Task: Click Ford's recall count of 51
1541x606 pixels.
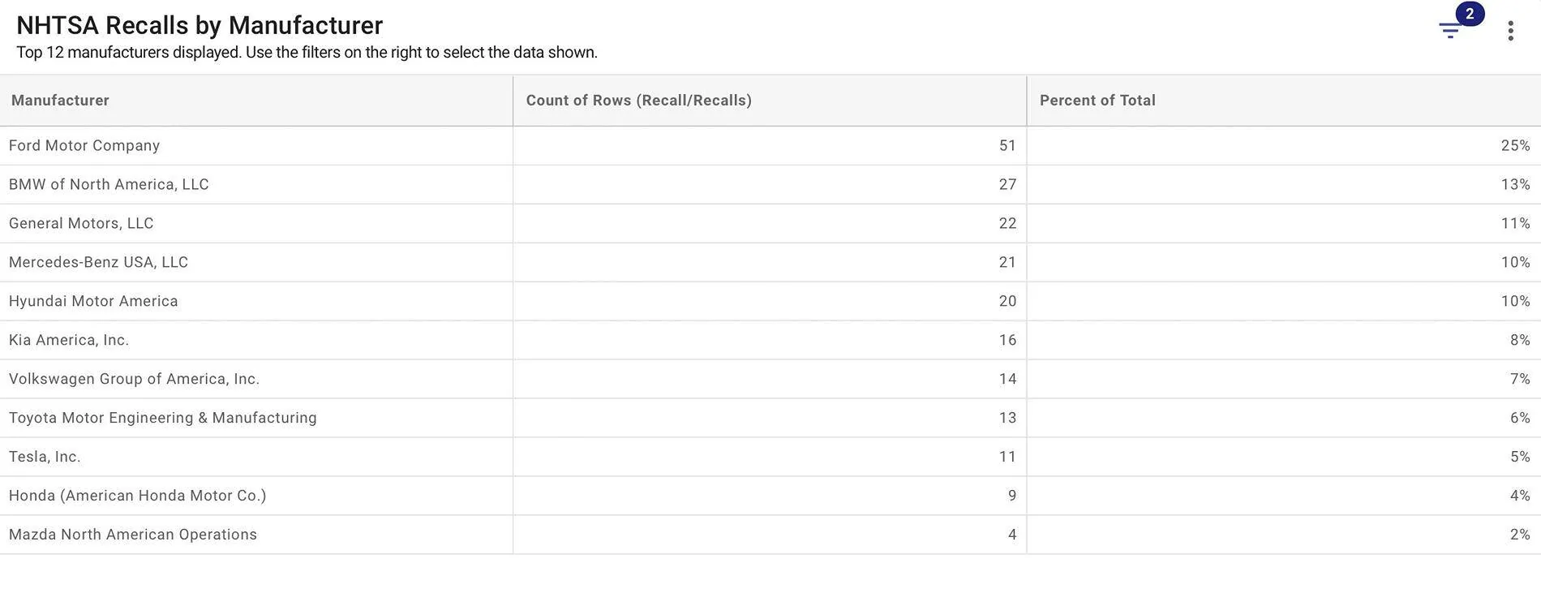Action: [1007, 145]
